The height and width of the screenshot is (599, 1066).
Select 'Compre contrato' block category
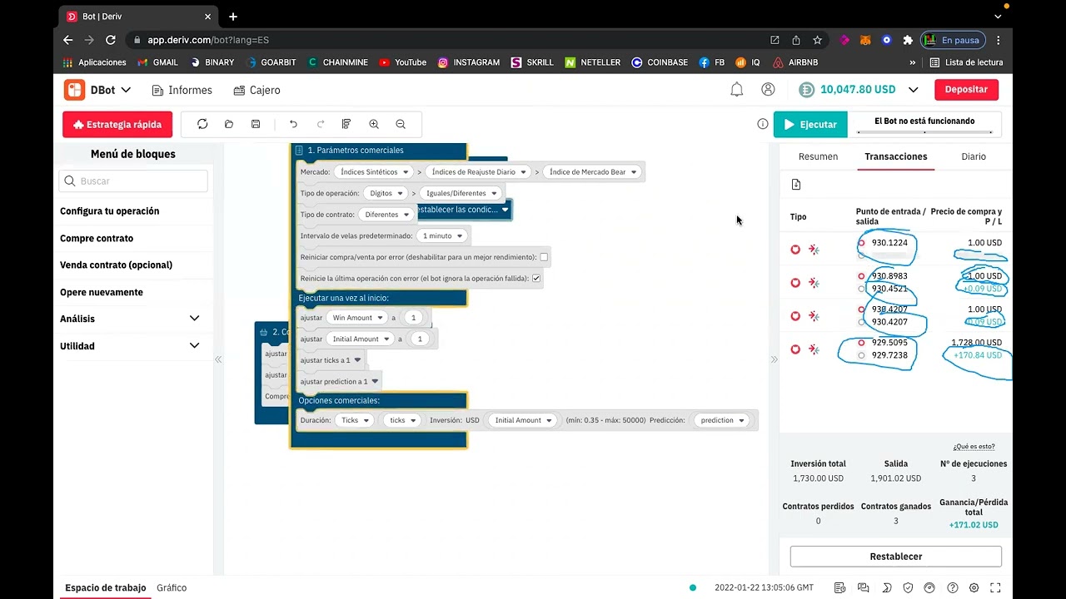97,238
